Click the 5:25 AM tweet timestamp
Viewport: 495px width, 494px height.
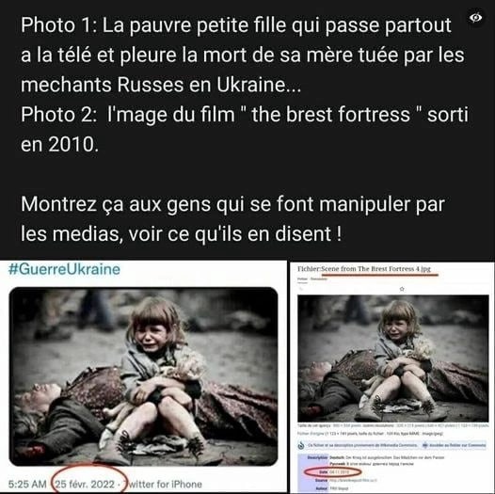(x=27, y=484)
